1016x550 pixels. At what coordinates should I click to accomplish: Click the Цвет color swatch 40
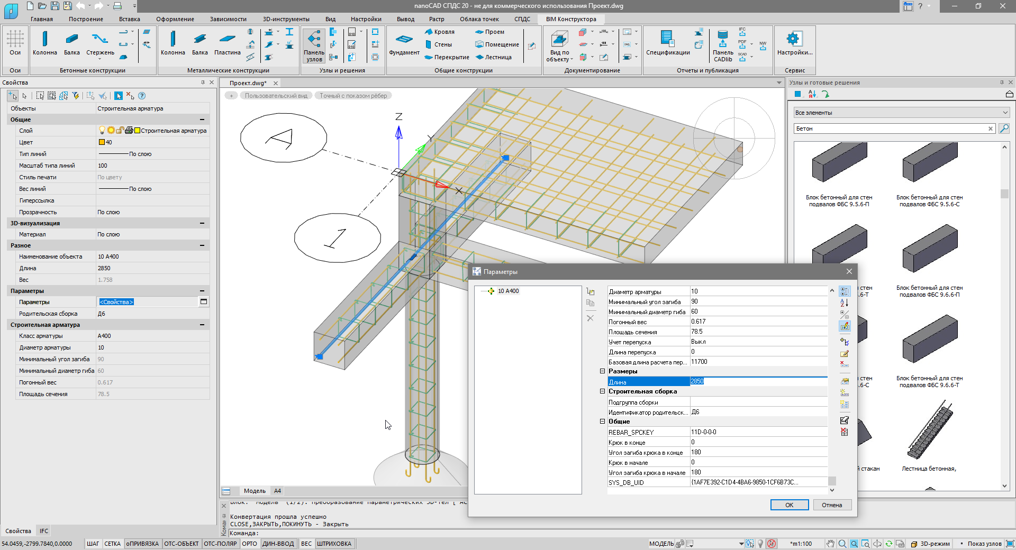coord(102,142)
